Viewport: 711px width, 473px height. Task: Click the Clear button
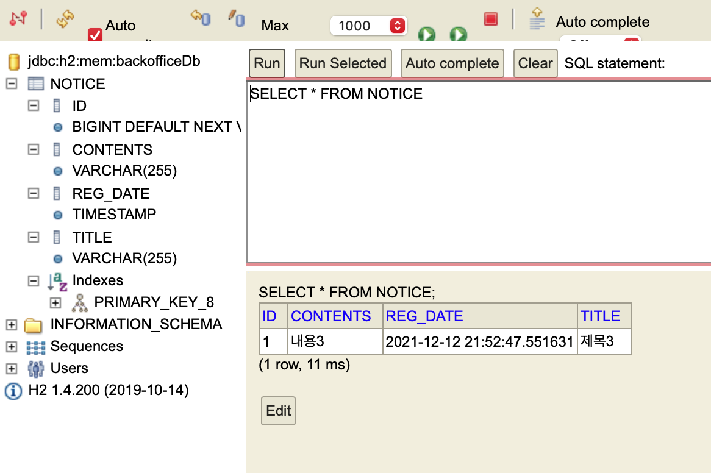pos(535,63)
